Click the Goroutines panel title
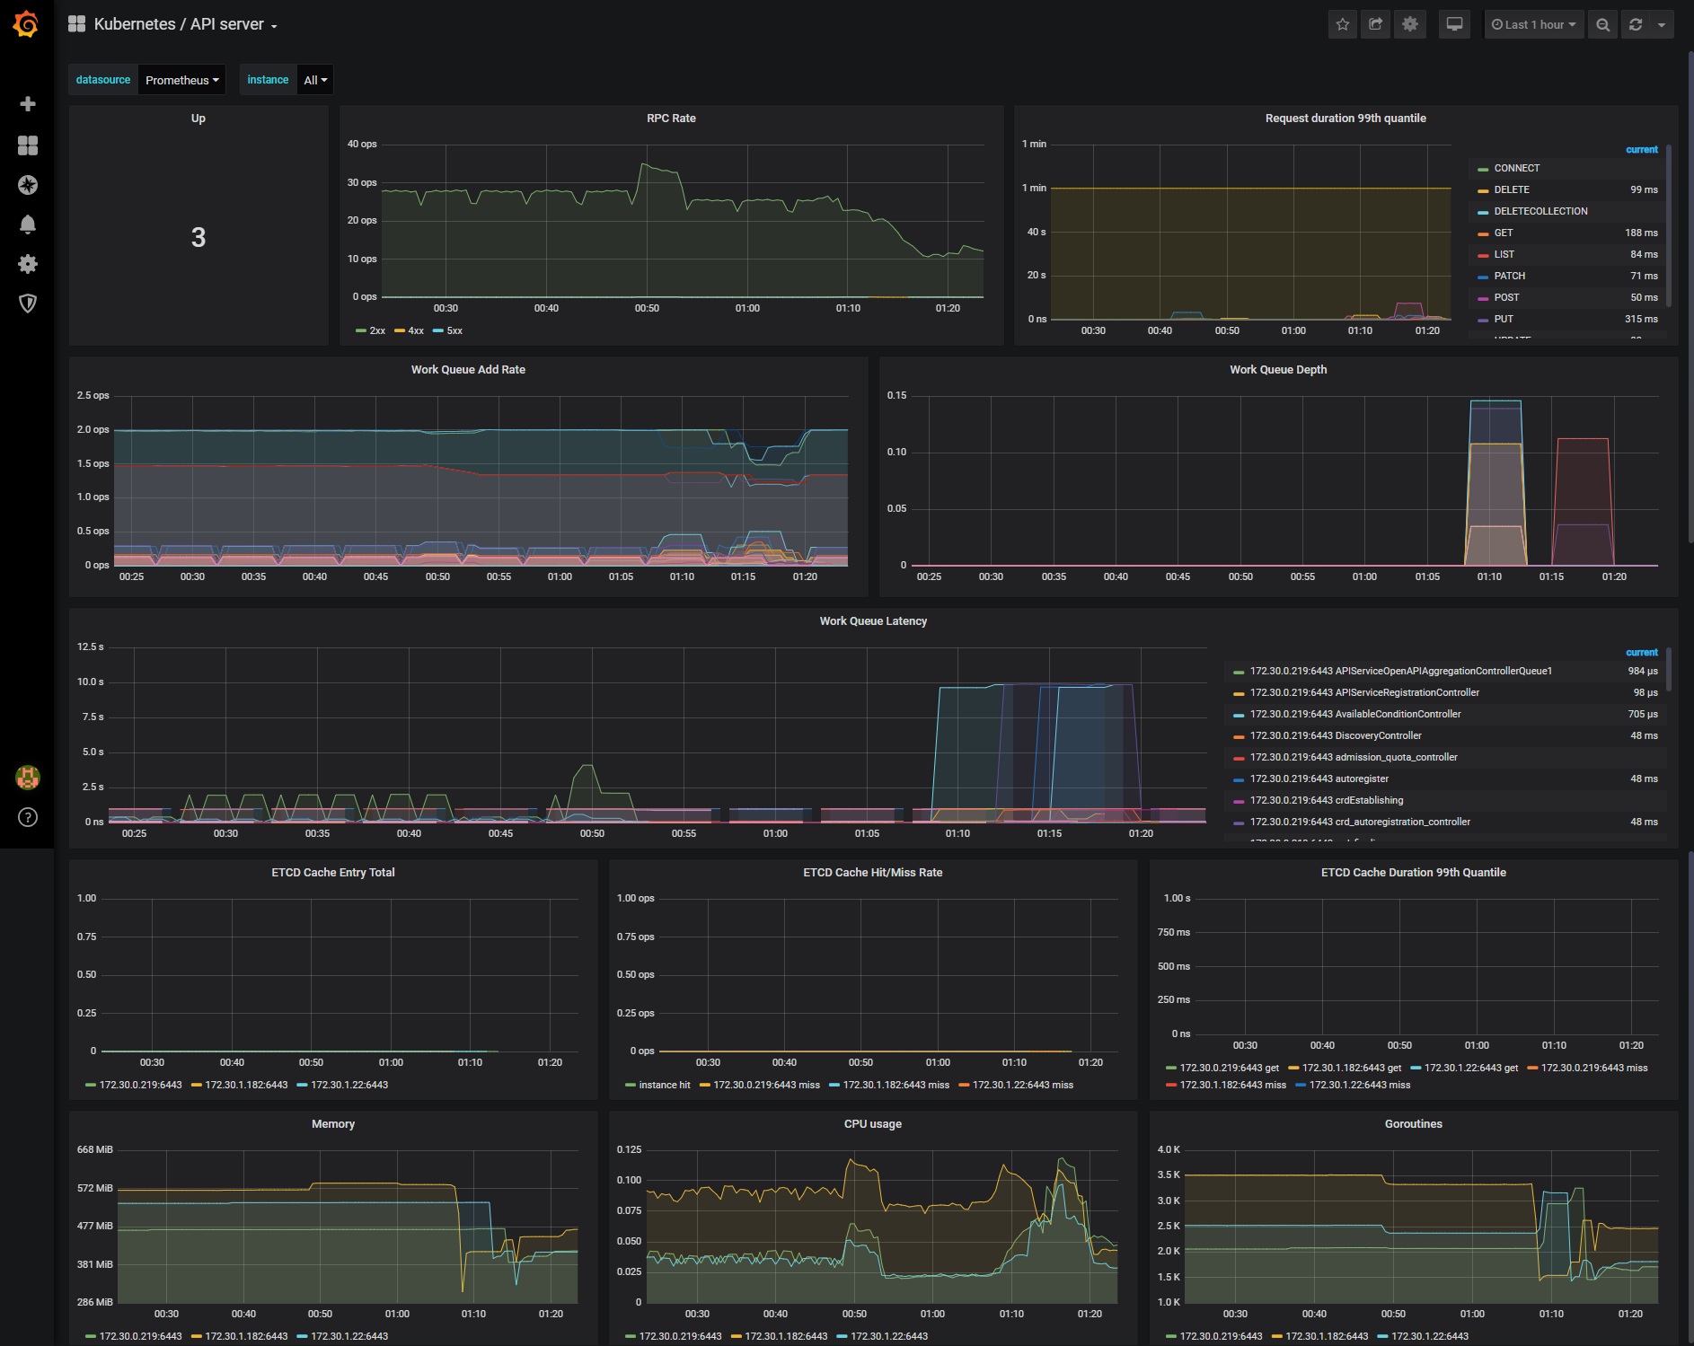Viewport: 1694px width, 1346px height. coord(1414,1124)
